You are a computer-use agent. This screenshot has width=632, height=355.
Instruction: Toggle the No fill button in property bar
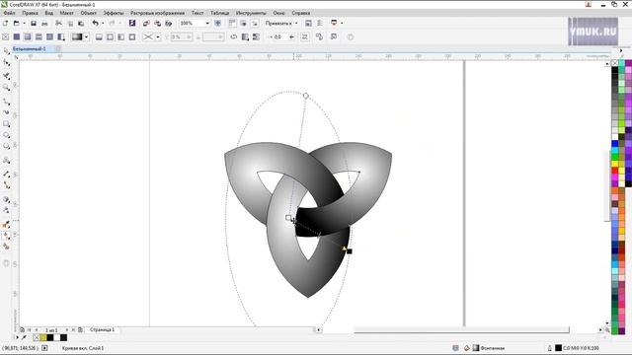5,37
